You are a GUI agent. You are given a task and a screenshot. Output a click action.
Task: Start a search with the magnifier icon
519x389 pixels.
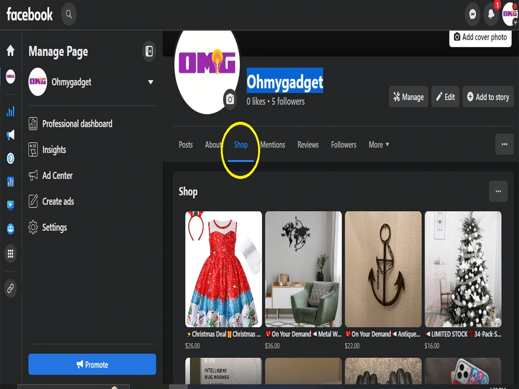(x=69, y=15)
